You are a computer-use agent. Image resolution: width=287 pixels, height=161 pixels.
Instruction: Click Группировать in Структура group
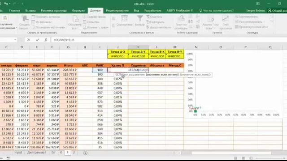pos(246,17)
